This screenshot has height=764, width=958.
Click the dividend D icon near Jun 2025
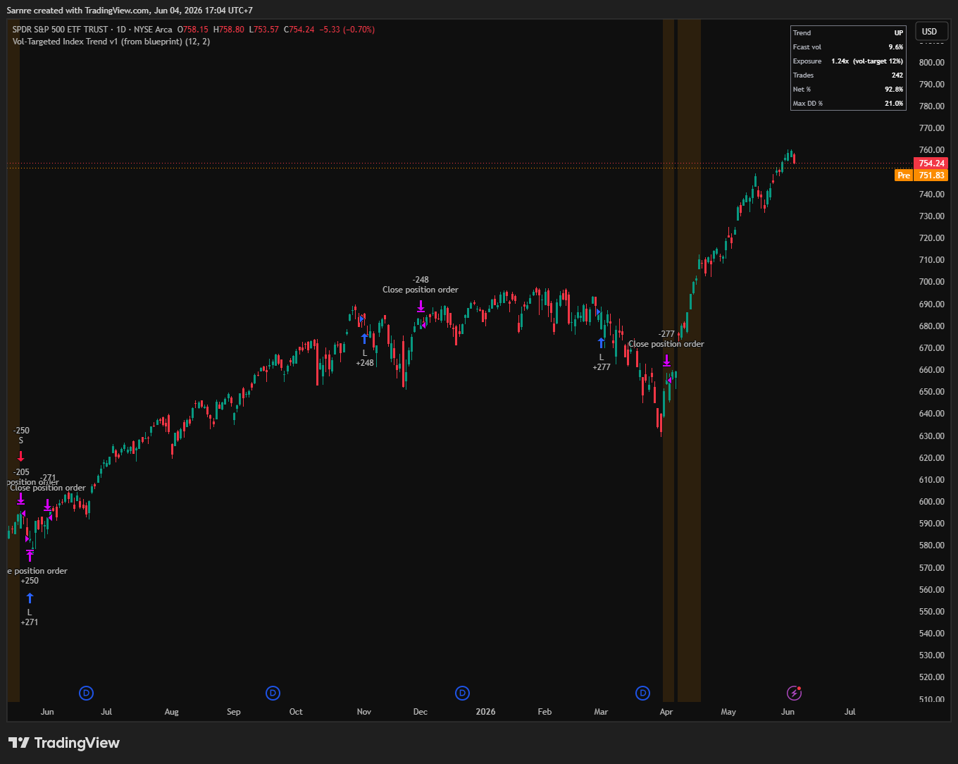(87, 693)
